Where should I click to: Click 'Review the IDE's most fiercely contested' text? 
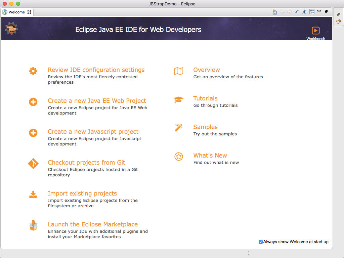[93, 77]
